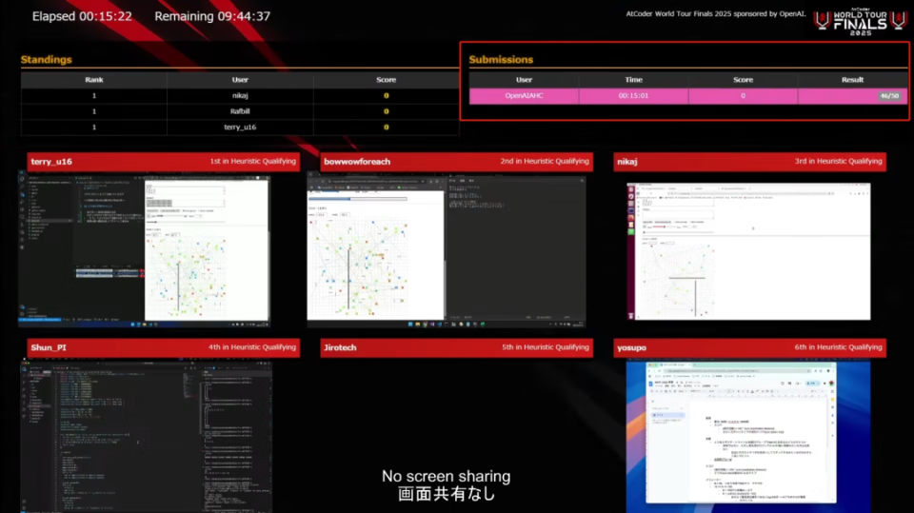Open the settings gear in terry_u16's VS Code
Image resolution: width=914 pixels, height=513 pixels.
22,314
